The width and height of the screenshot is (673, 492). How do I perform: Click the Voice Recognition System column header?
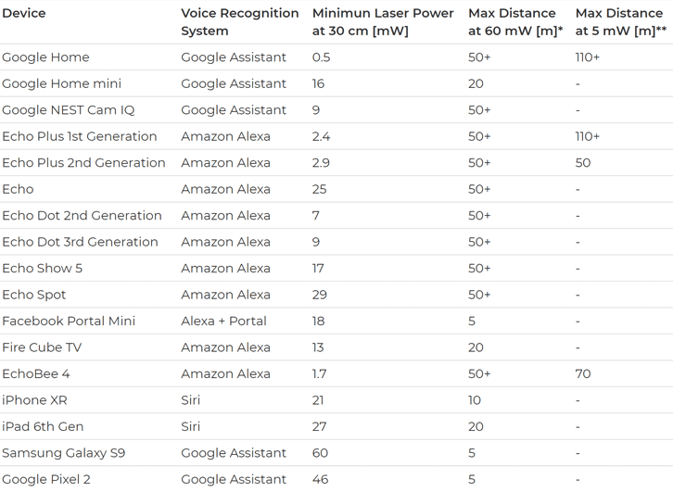tap(239, 22)
